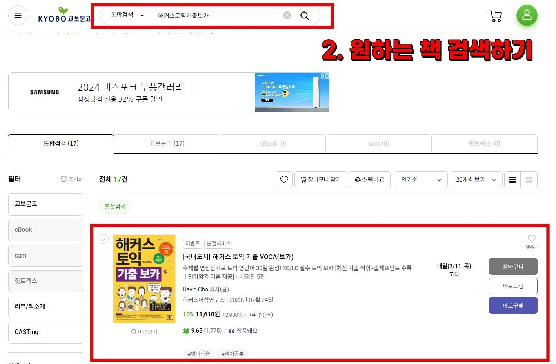The width and height of the screenshot is (556, 364).
Task: Open the 해커스 토익 기출 VOCA title link
Action: 238,257
